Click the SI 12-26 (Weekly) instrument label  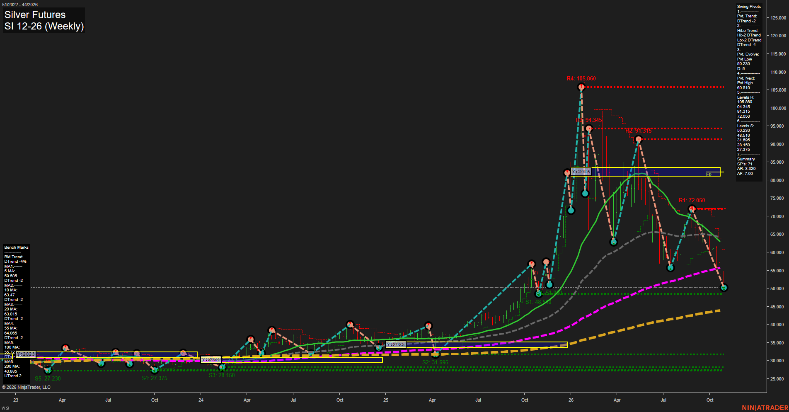(44, 26)
